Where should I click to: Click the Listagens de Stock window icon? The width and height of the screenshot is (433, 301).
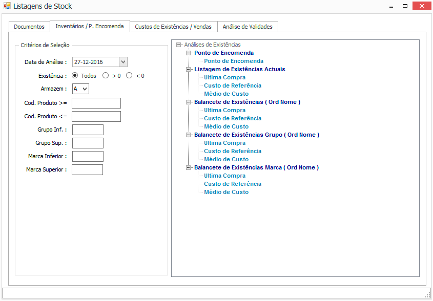pos(7,6)
